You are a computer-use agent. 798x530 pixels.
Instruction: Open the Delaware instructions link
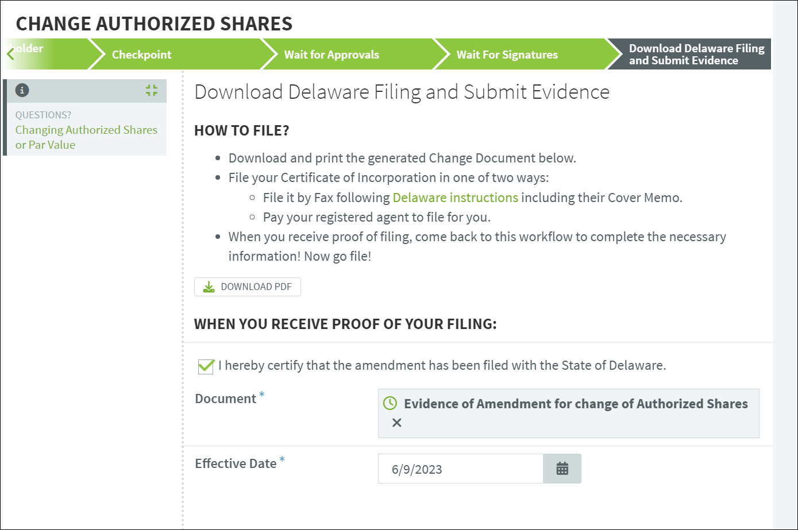click(456, 198)
